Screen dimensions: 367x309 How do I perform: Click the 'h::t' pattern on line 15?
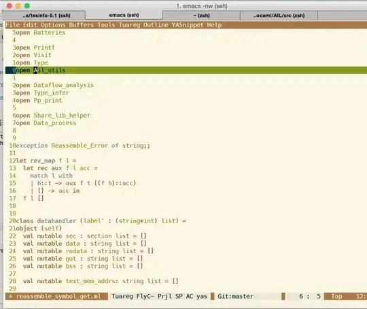[44, 183]
